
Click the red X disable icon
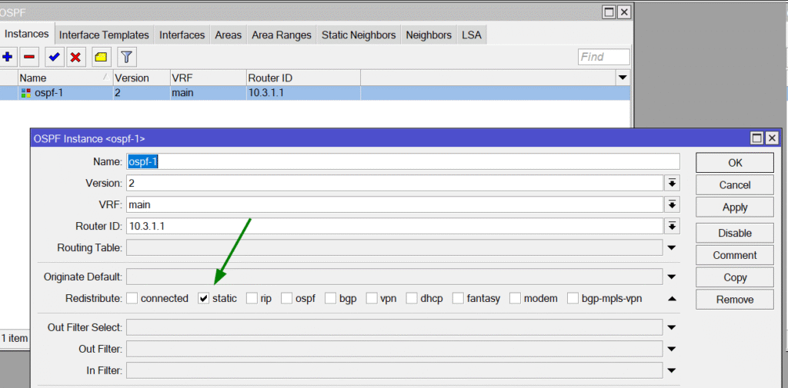coord(75,57)
